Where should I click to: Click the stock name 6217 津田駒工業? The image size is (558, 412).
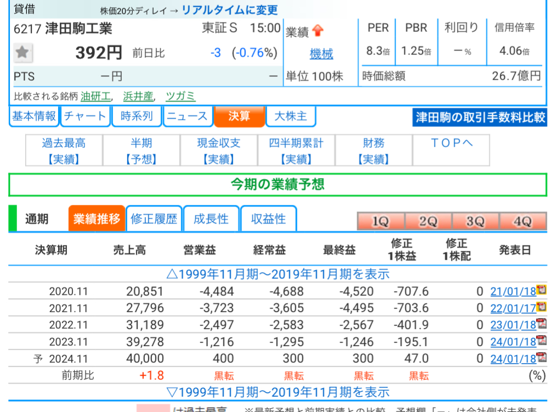tap(63, 29)
